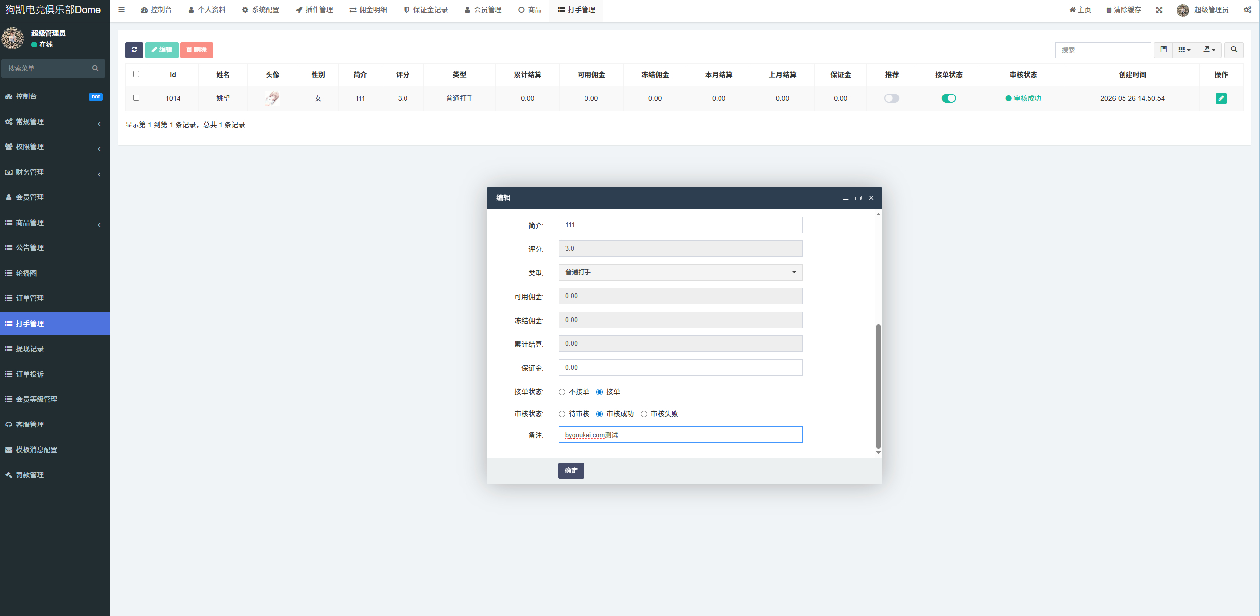Image resolution: width=1260 pixels, height=616 pixels.
Task: Expand the 常规管理 sidebar menu
Action: pyautogui.click(x=55, y=122)
